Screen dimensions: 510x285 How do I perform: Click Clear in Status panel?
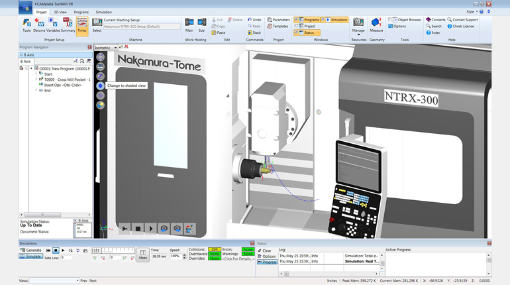coord(264,251)
